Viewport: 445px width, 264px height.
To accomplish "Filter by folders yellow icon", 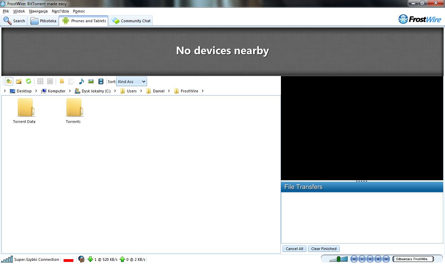I will 62,81.
